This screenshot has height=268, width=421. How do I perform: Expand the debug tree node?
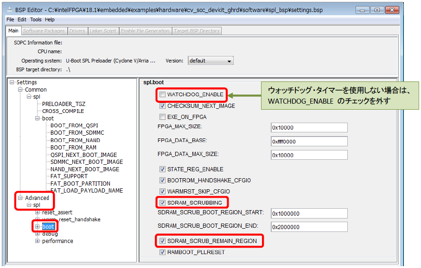pos(38,234)
